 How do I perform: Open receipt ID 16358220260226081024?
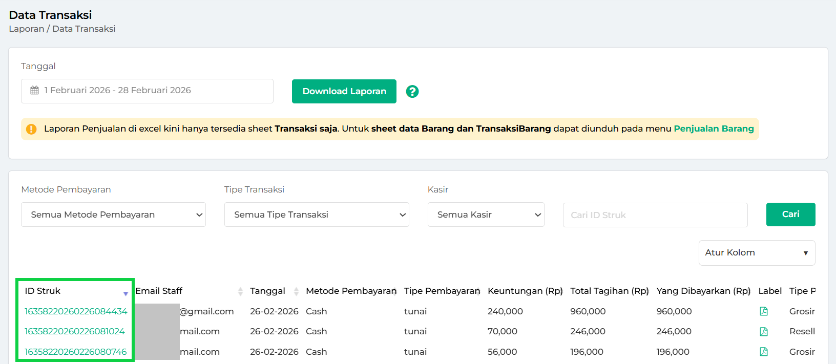click(x=75, y=332)
